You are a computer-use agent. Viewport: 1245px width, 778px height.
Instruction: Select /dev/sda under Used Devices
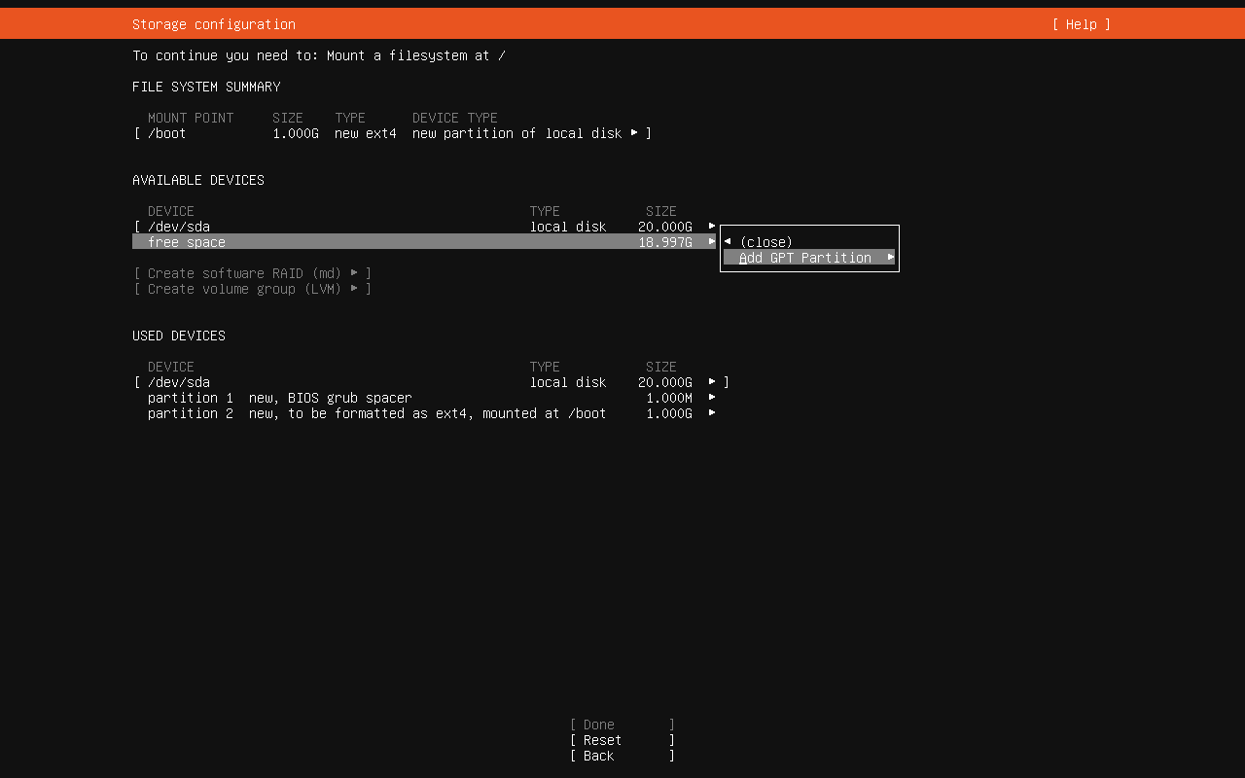tap(179, 382)
